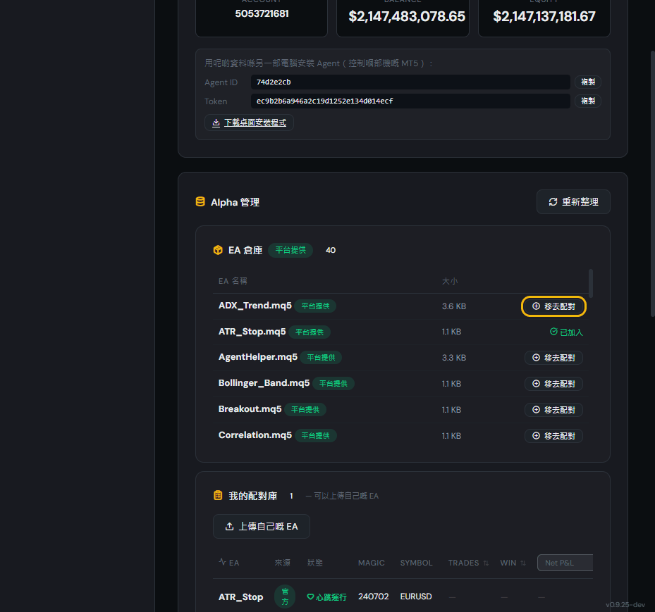Click the download desktop installer link
This screenshot has width=655, height=612.
(249, 123)
